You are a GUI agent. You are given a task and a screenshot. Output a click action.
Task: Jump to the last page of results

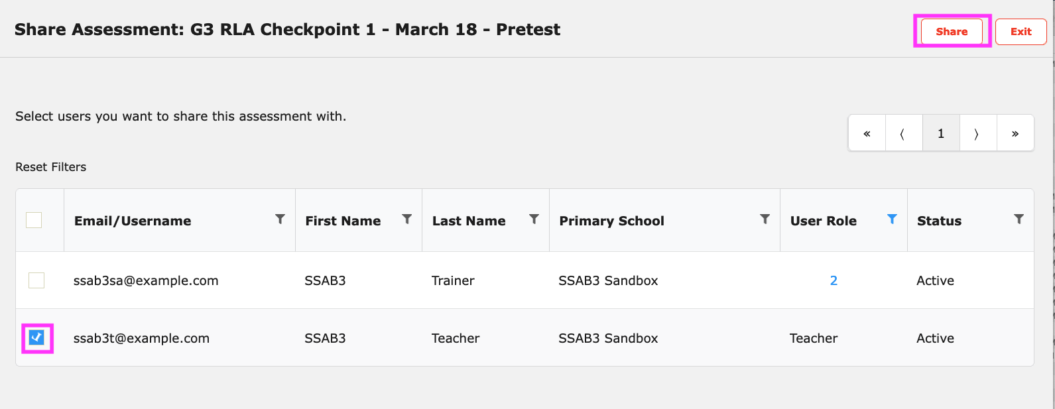click(x=1015, y=133)
